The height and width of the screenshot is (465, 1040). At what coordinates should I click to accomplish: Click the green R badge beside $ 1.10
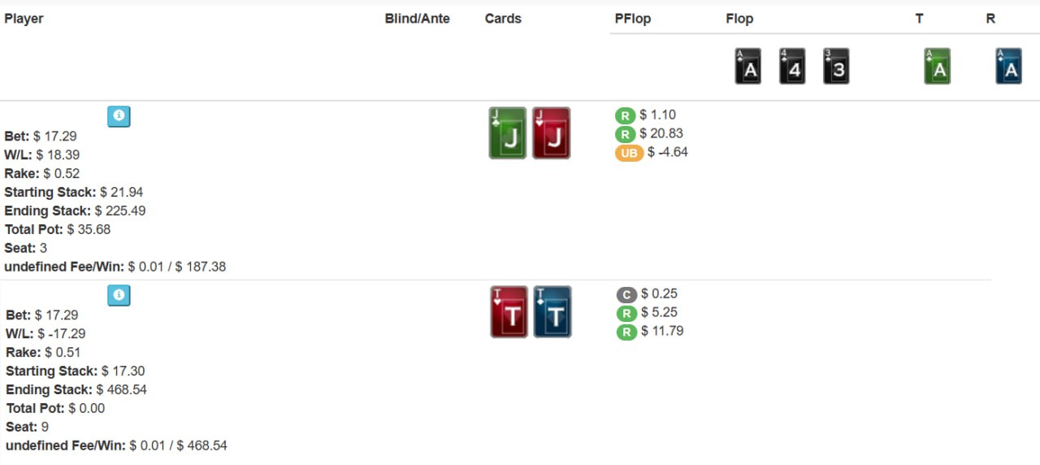click(626, 115)
